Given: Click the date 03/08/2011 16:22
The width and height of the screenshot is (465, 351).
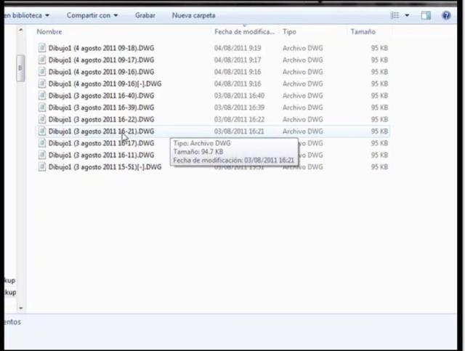Looking at the screenshot, I should pos(239,119).
